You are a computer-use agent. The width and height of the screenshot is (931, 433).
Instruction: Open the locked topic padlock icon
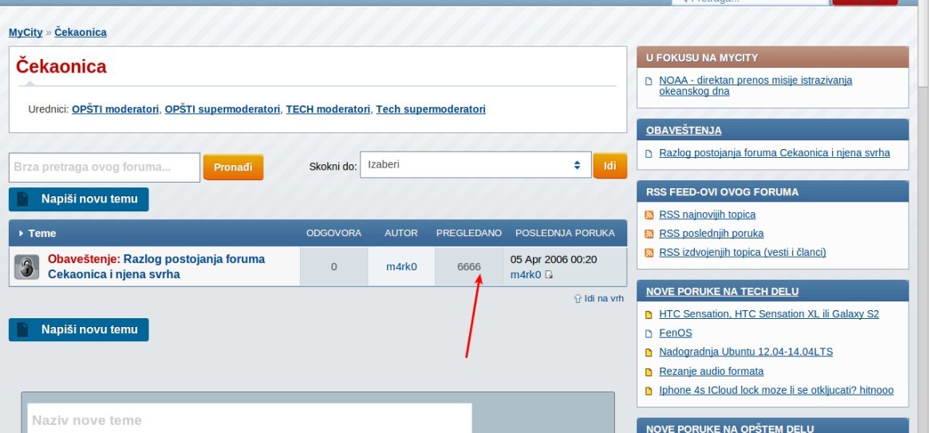[26, 267]
